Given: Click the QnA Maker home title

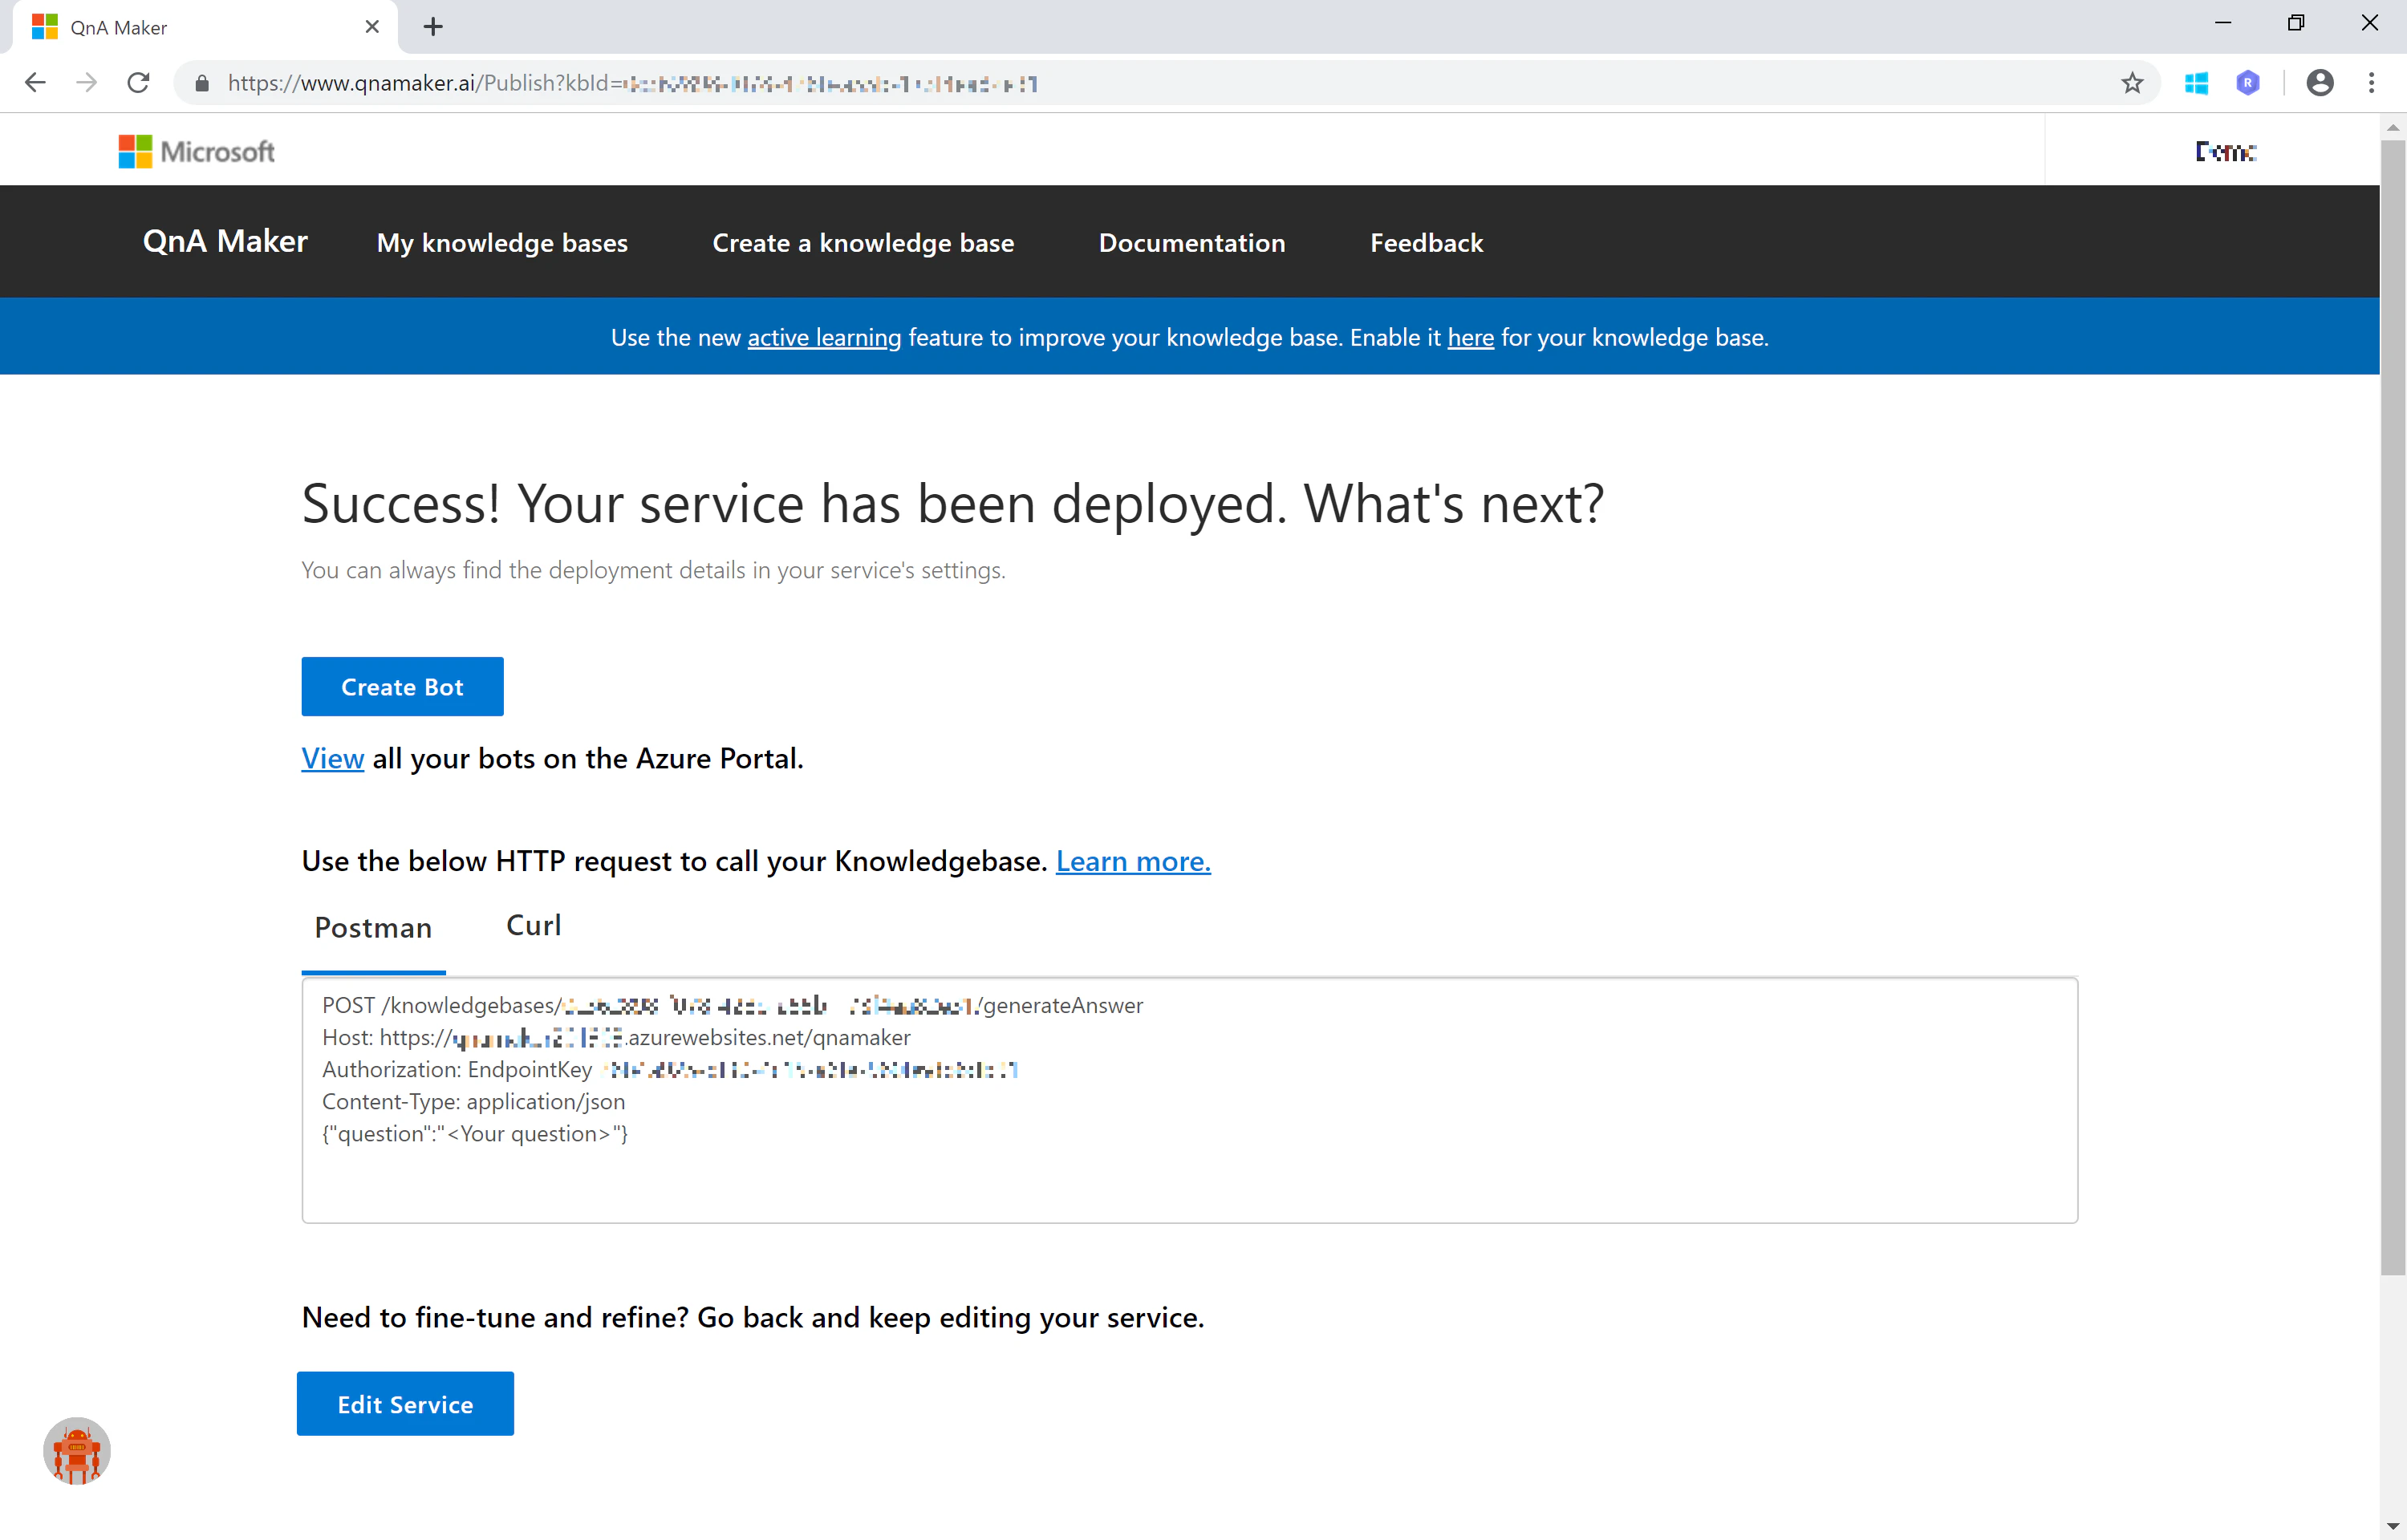Looking at the screenshot, I should 225,242.
